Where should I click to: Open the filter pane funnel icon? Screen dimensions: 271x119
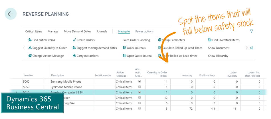pos(251,31)
